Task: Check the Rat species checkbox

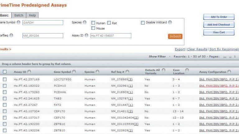Action: [x=109, y=23]
